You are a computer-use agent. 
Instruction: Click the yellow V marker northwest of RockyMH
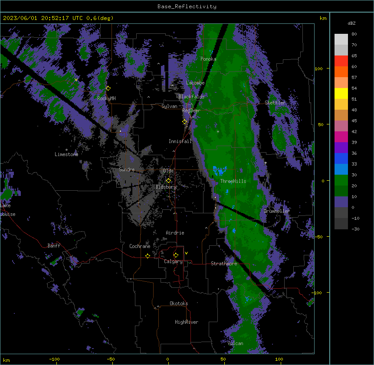coord(76,80)
